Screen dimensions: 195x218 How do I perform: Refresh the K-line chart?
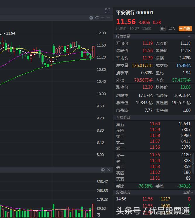(x=97, y=18)
